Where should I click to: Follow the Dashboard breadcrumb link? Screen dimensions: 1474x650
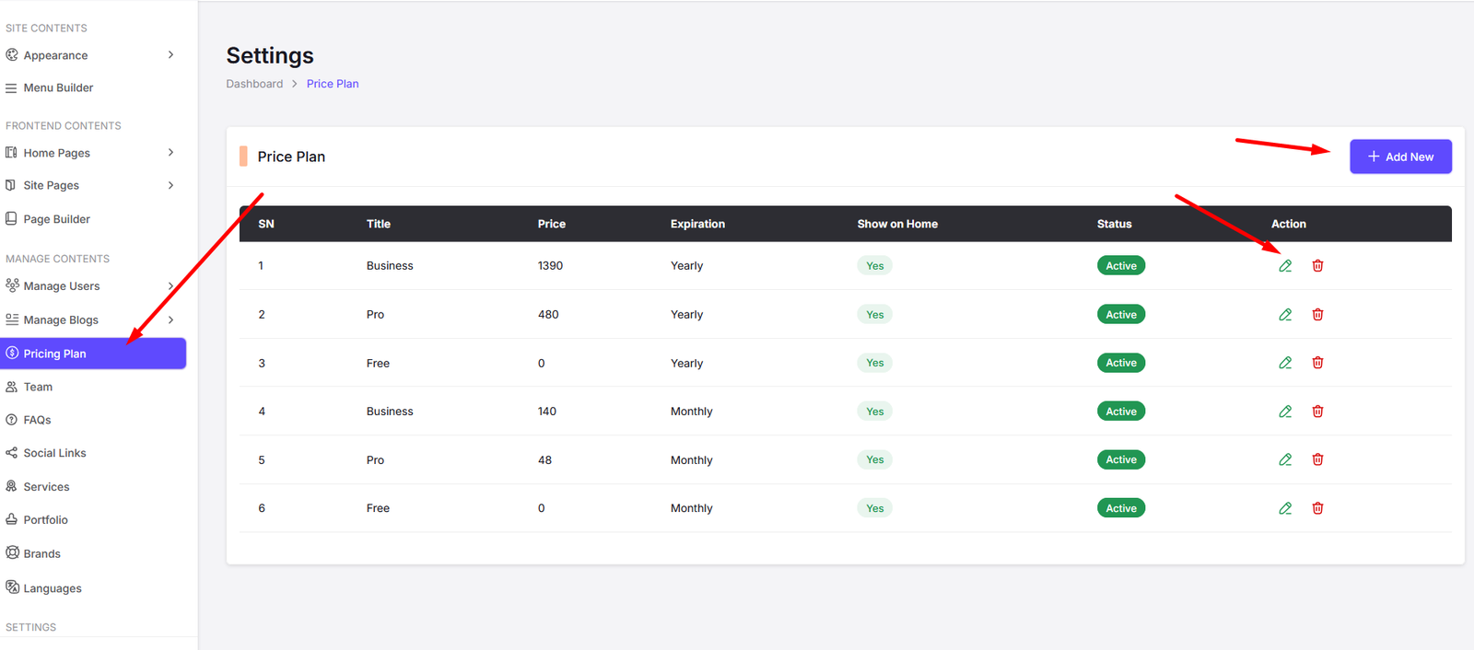coord(254,84)
